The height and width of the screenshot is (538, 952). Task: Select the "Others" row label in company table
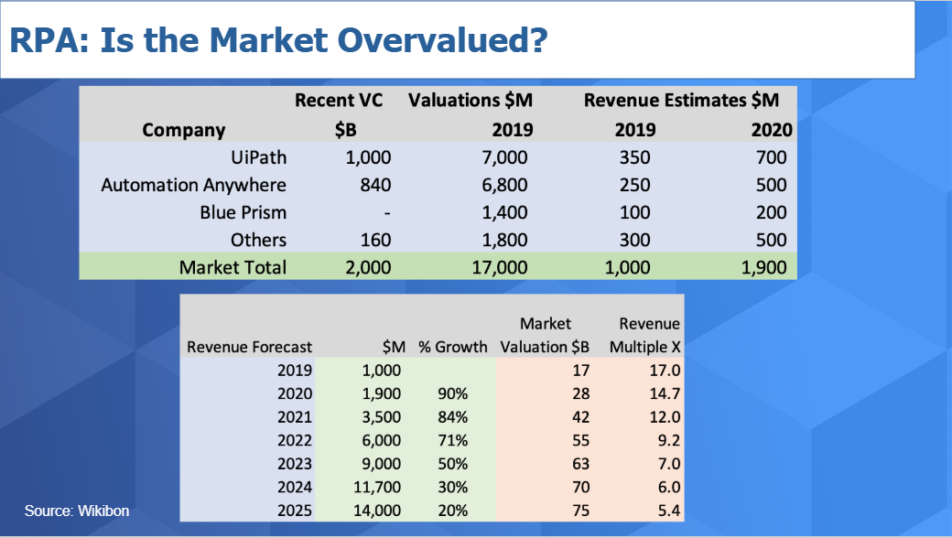pos(258,241)
